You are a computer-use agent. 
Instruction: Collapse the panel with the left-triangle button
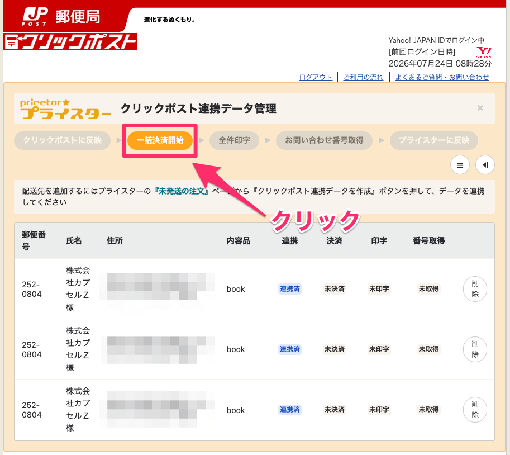(x=485, y=165)
